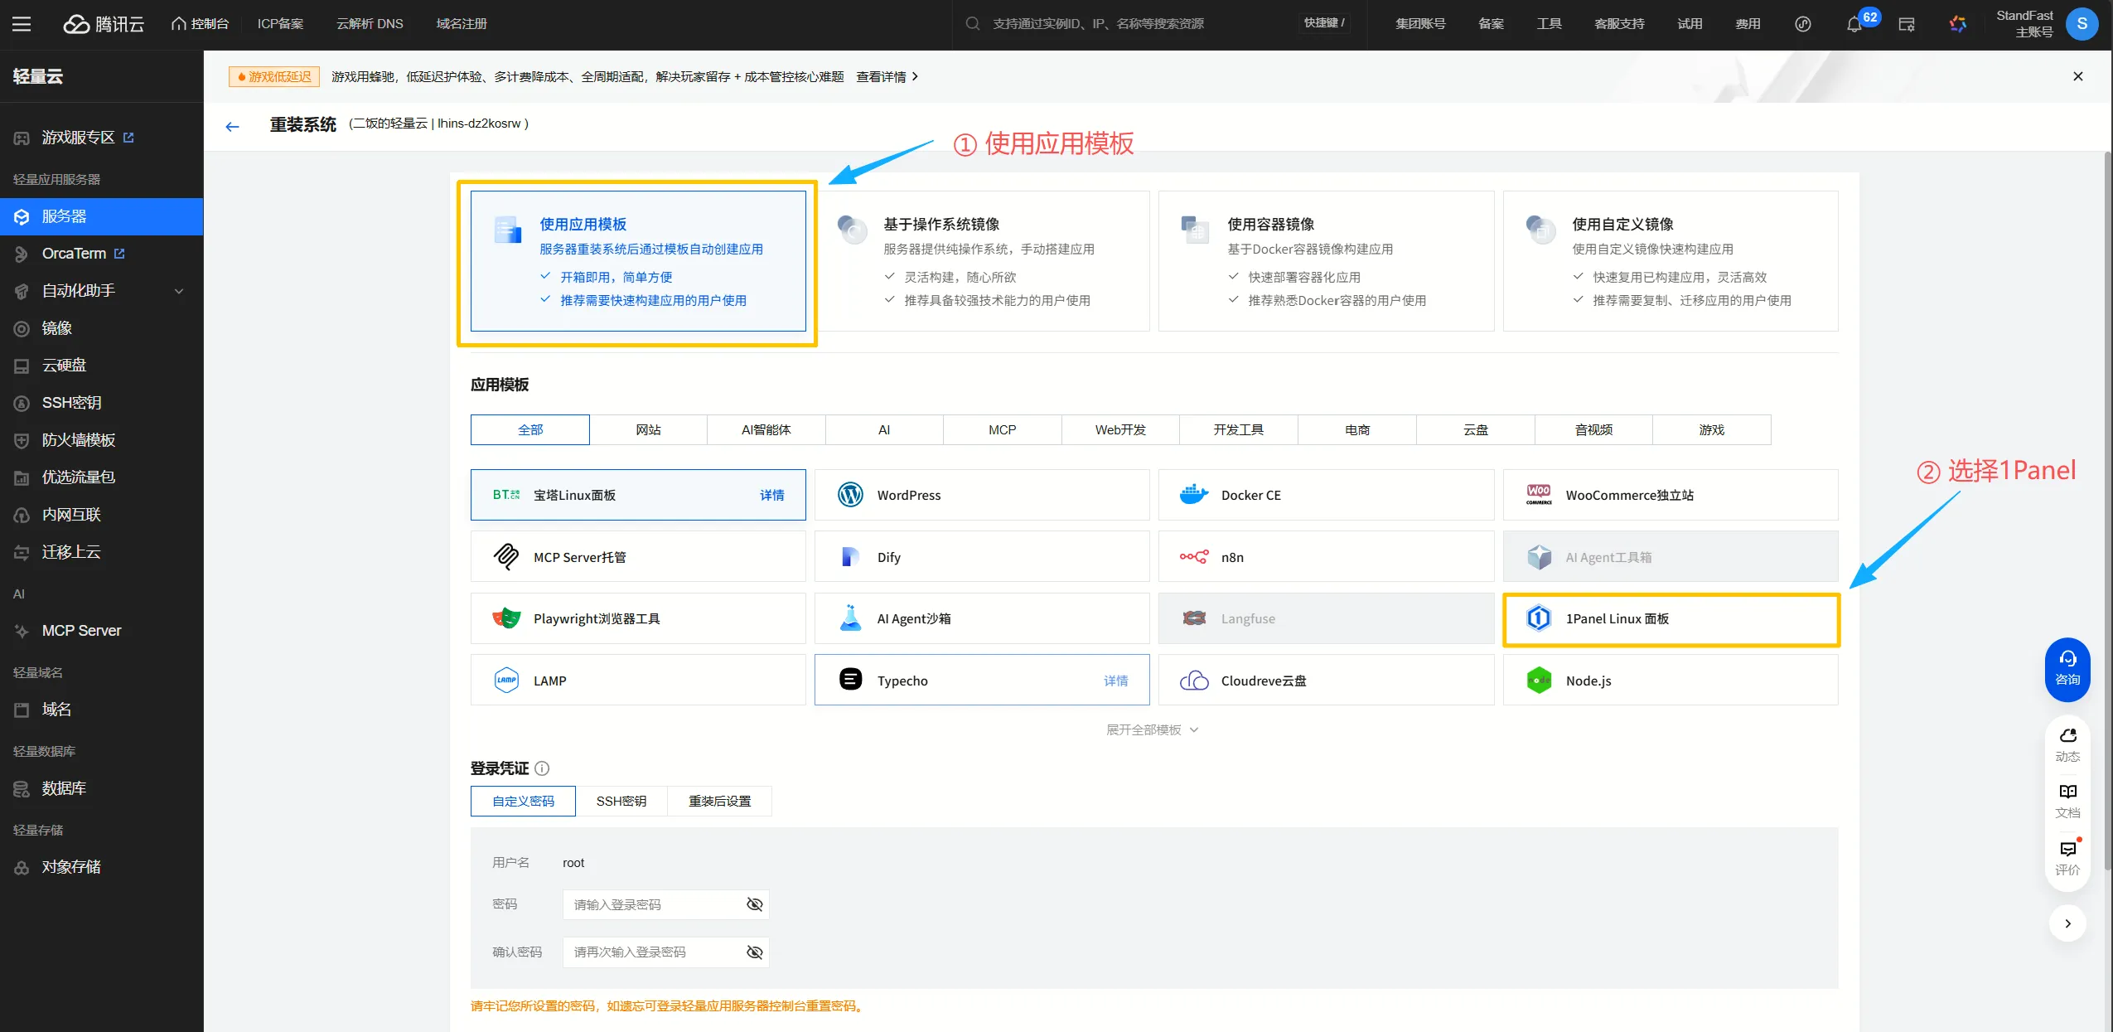This screenshot has height=1032, width=2113.
Task: Open the hamburger menu in top bar
Action: 22,24
